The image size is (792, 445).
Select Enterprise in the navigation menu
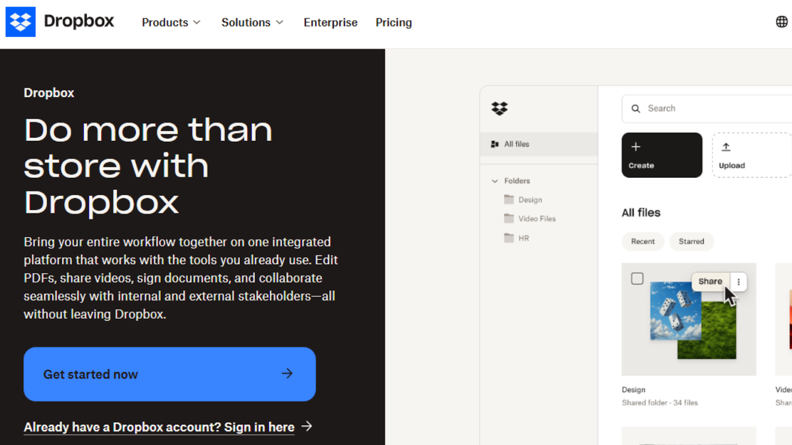tap(330, 22)
